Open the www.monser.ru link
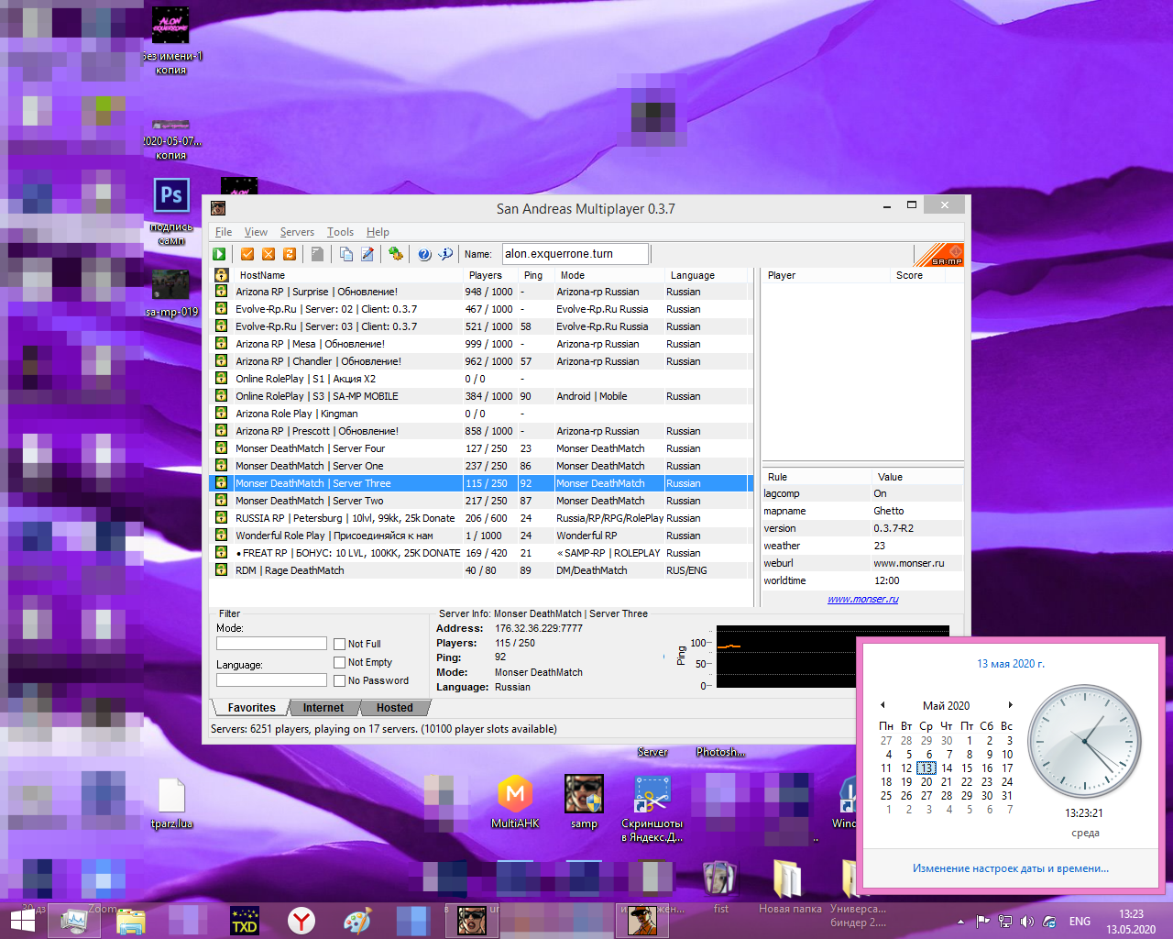Screen dimensions: 1173x939 [862, 599]
